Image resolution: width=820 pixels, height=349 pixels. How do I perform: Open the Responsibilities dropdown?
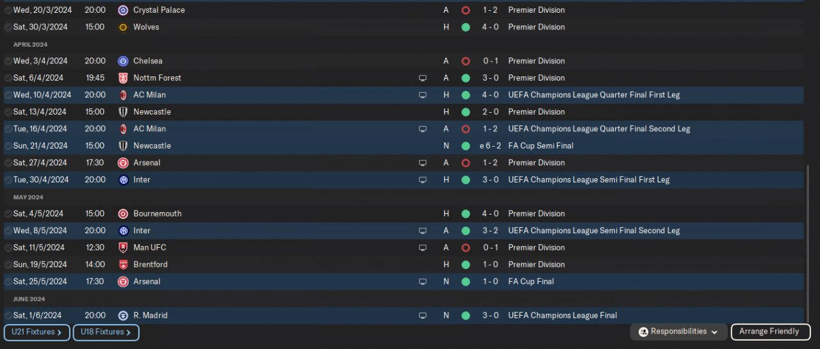point(679,332)
